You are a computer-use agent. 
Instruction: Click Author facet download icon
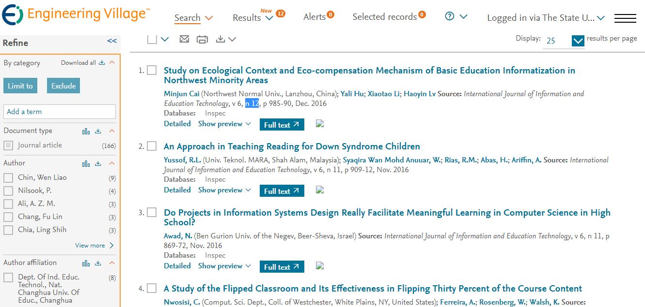98,163
